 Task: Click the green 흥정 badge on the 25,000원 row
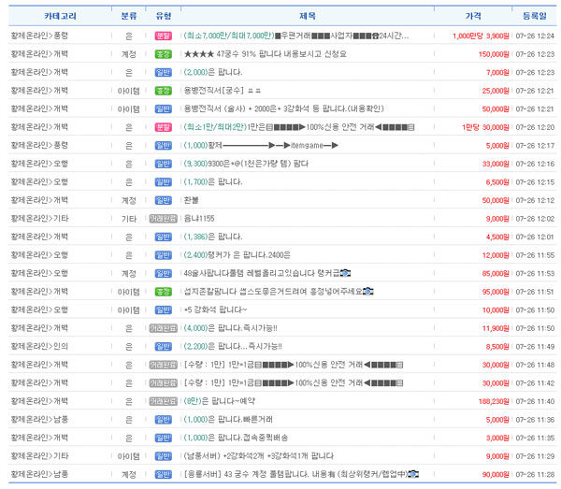click(x=163, y=91)
